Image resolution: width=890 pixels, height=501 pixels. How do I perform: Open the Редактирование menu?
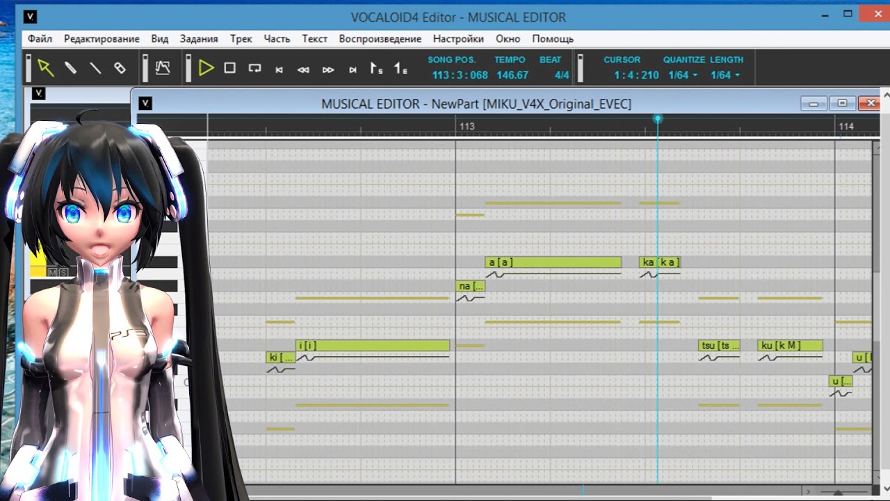(x=102, y=38)
